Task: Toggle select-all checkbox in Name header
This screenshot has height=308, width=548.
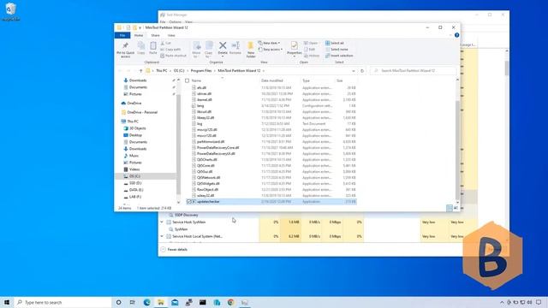Action: tap(187, 80)
